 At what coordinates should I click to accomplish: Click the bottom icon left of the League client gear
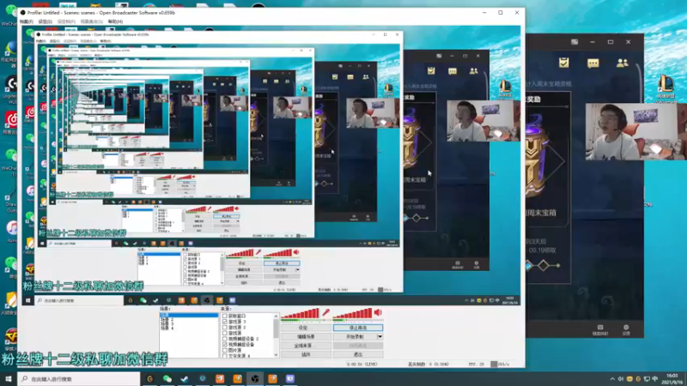pyautogui.click(x=600, y=328)
